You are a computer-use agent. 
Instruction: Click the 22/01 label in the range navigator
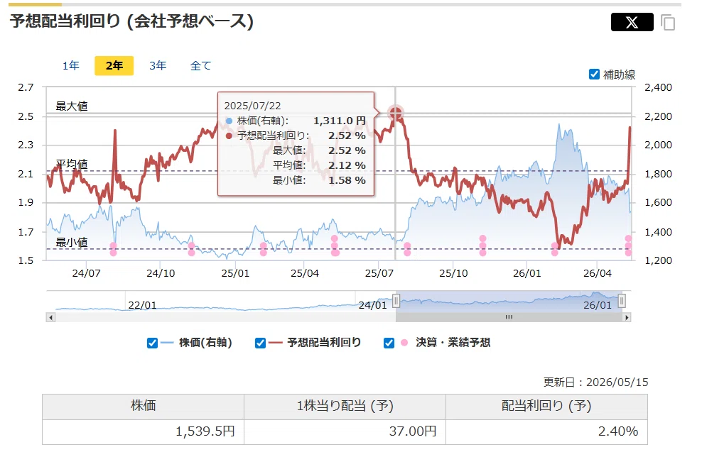pos(142,305)
